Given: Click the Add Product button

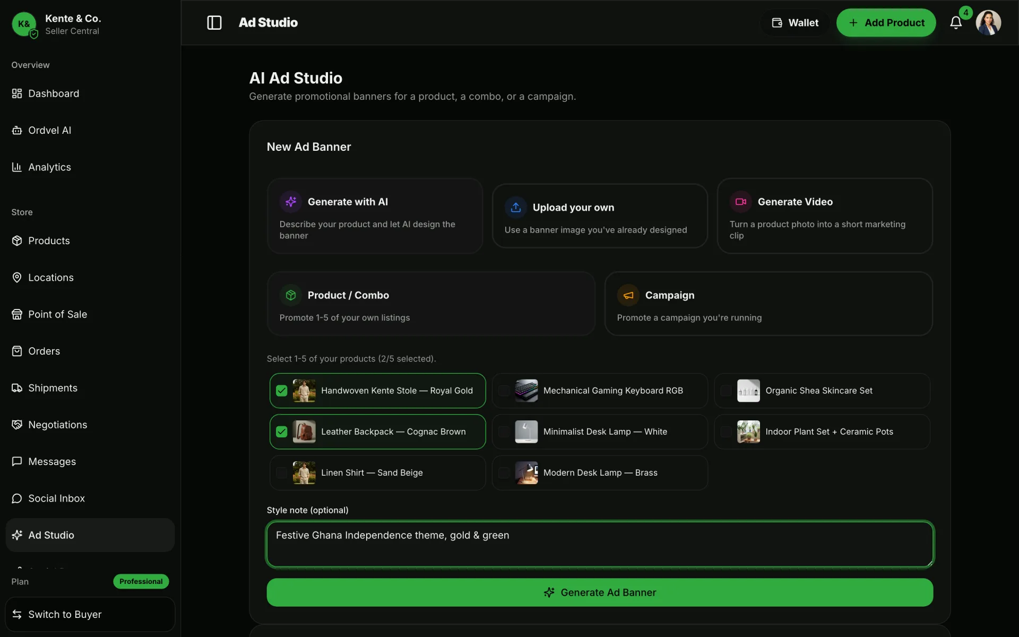Looking at the screenshot, I should pos(886,22).
